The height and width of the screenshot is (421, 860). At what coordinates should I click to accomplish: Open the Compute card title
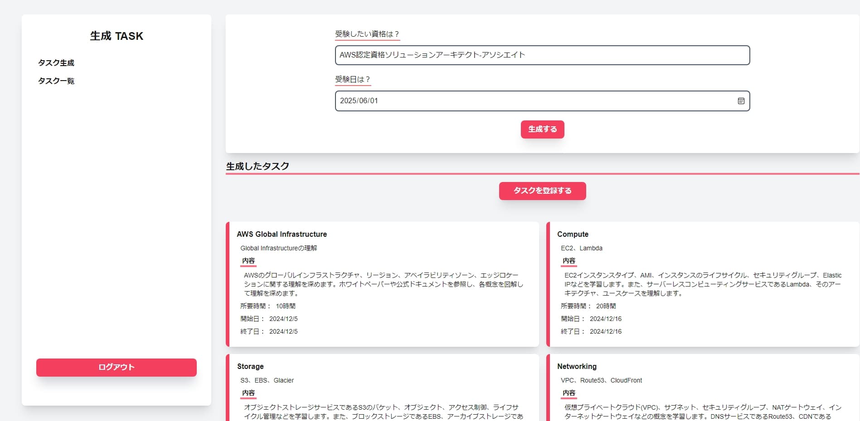tap(573, 234)
